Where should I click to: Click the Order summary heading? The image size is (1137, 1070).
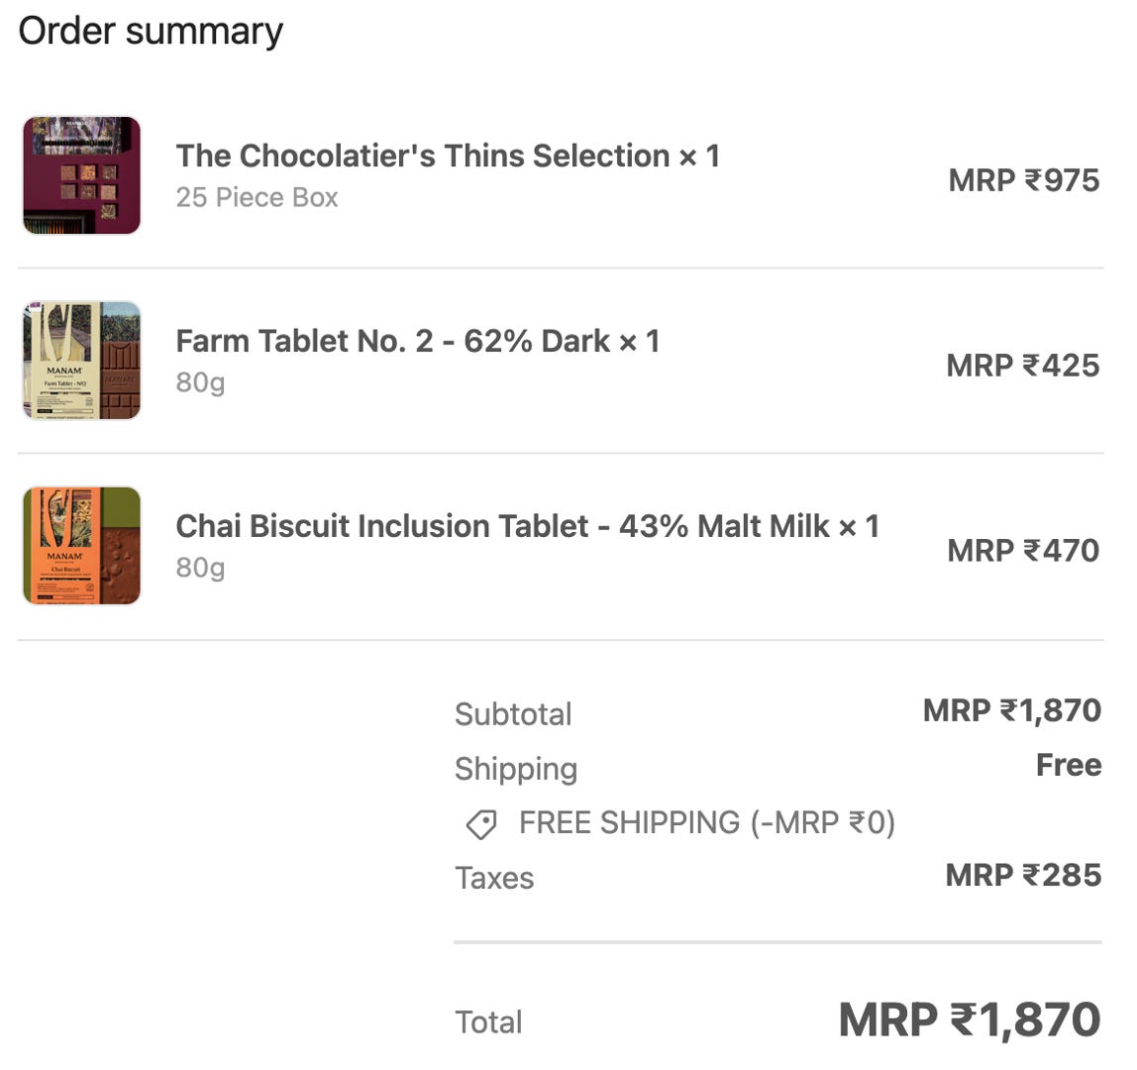(x=151, y=31)
